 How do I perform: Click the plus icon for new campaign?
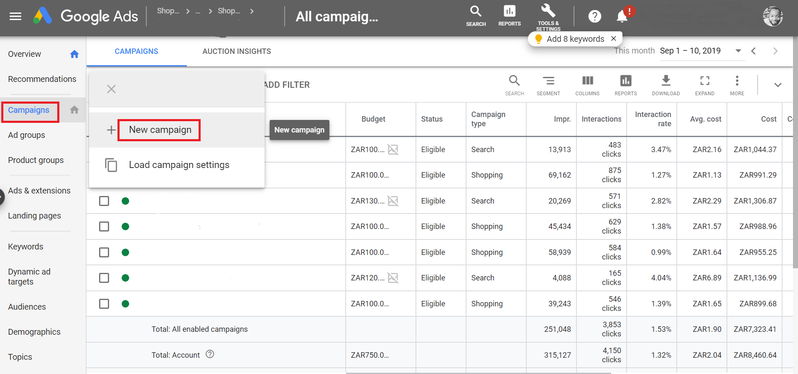click(x=111, y=130)
